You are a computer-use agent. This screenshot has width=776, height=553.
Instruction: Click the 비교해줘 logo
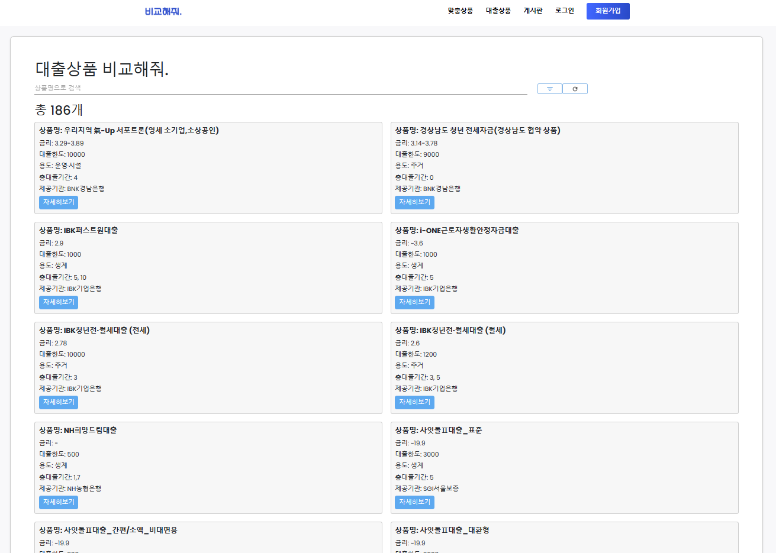162,11
